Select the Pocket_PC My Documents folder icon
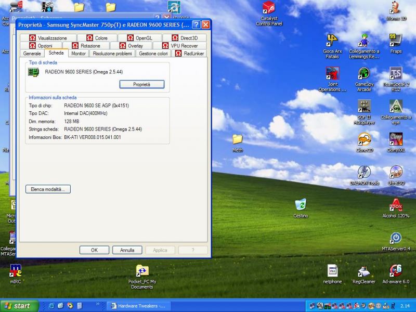This screenshot has height=312, width=416. pos(142,277)
